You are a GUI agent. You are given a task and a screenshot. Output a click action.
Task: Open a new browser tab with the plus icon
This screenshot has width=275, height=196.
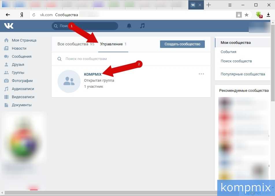(x=209, y=5)
